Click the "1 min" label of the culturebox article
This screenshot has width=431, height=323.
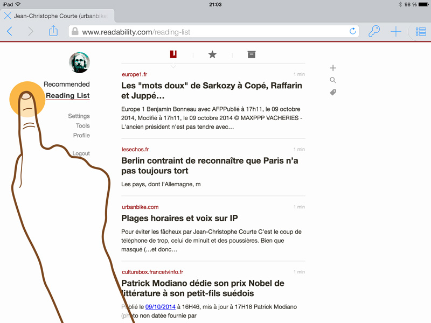click(x=299, y=272)
